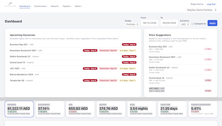This screenshot has height=126, width=222.
Task: Click Downtown Boulevard 1807 price suggestion
Action: 180,60
